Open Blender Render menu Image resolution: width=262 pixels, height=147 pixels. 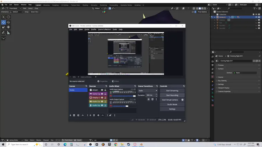tap(16, 5)
